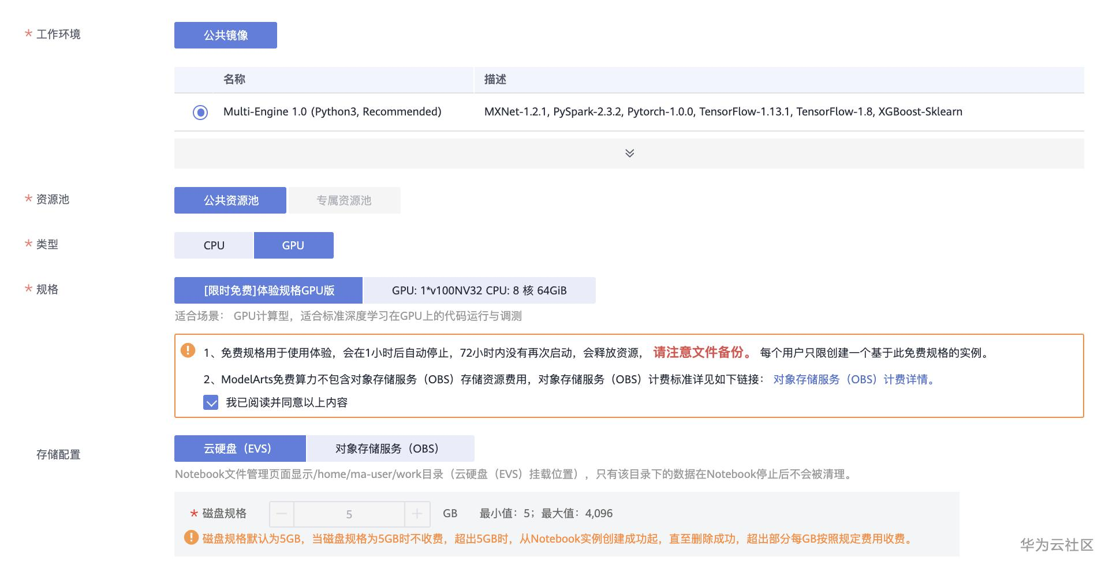Keep GPU type selected by clicking GPU
The image size is (1105, 568).
coord(293,245)
